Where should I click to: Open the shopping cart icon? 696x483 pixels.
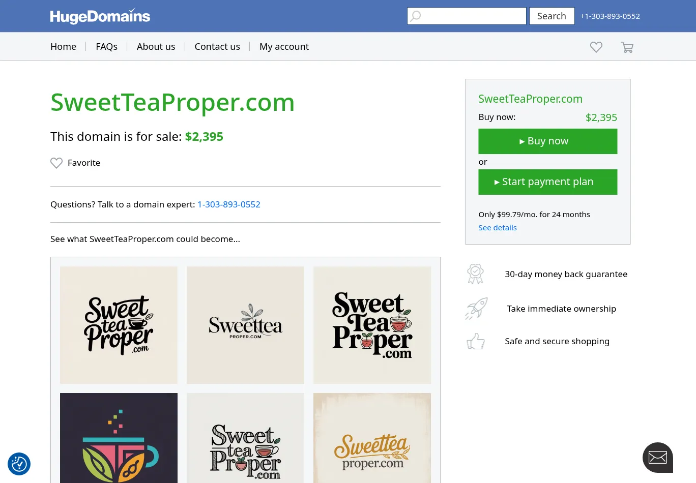click(x=627, y=47)
